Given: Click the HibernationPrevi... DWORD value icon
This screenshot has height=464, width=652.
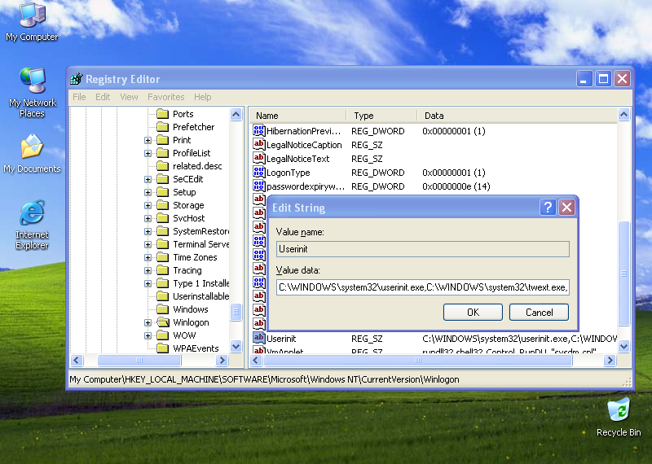Looking at the screenshot, I should pos(258,130).
